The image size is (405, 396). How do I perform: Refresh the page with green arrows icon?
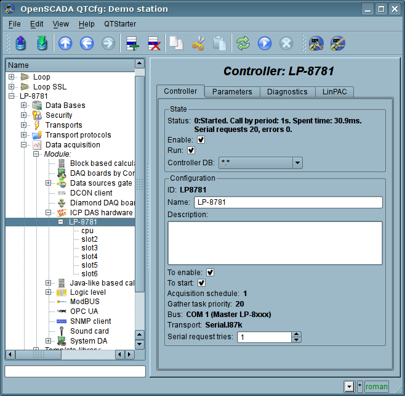pyautogui.click(x=243, y=43)
